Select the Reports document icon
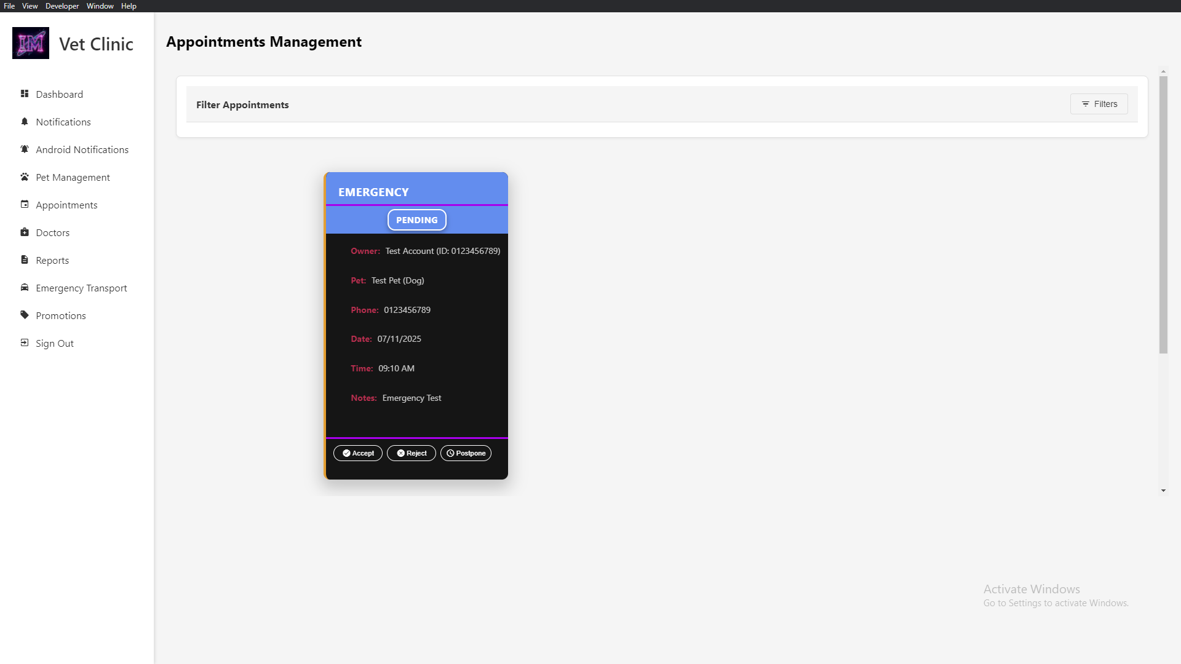Screen dimensions: 1181x664 click(25, 260)
